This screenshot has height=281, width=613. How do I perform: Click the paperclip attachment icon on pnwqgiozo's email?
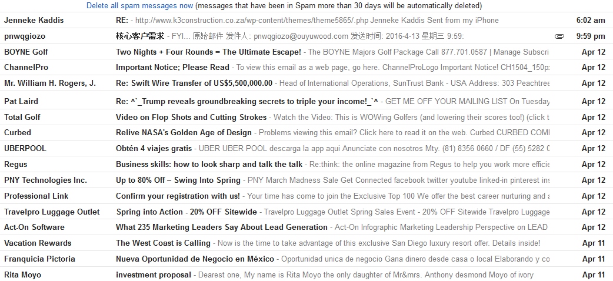pyautogui.click(x=559, y=36)
